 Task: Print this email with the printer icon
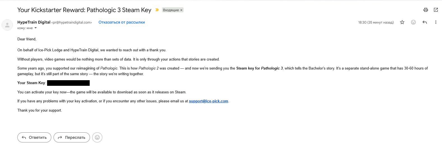pos(425,10)
